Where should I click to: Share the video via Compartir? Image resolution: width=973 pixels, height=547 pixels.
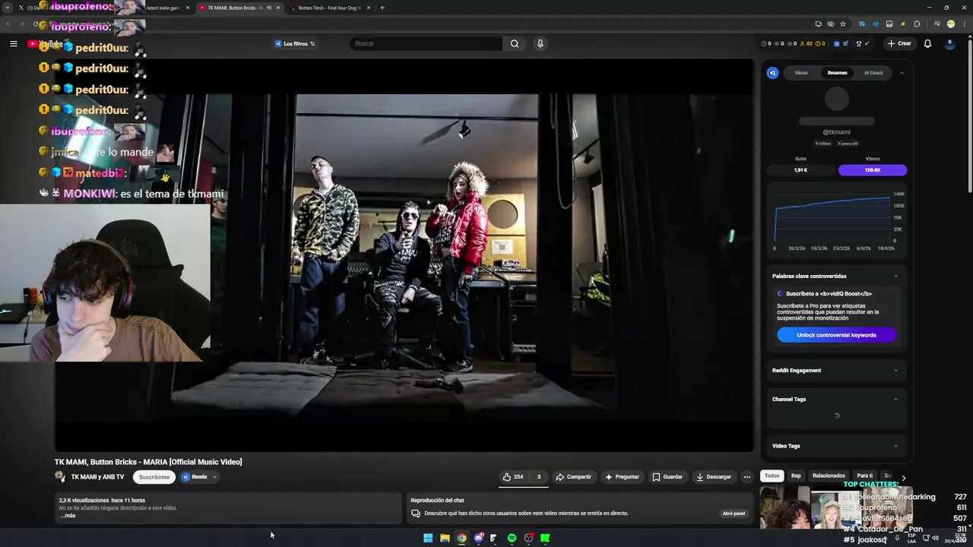click(x=573, y=477)
